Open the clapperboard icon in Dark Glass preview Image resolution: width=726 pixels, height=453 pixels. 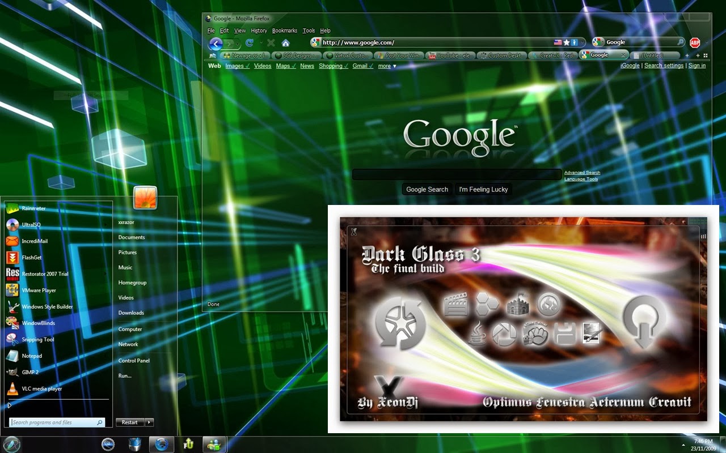[455, 304]
